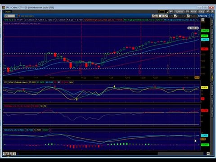This screenshot has height=162, width=216.
Task: Open the Drawings menu
Action: (x=181, y=16)
